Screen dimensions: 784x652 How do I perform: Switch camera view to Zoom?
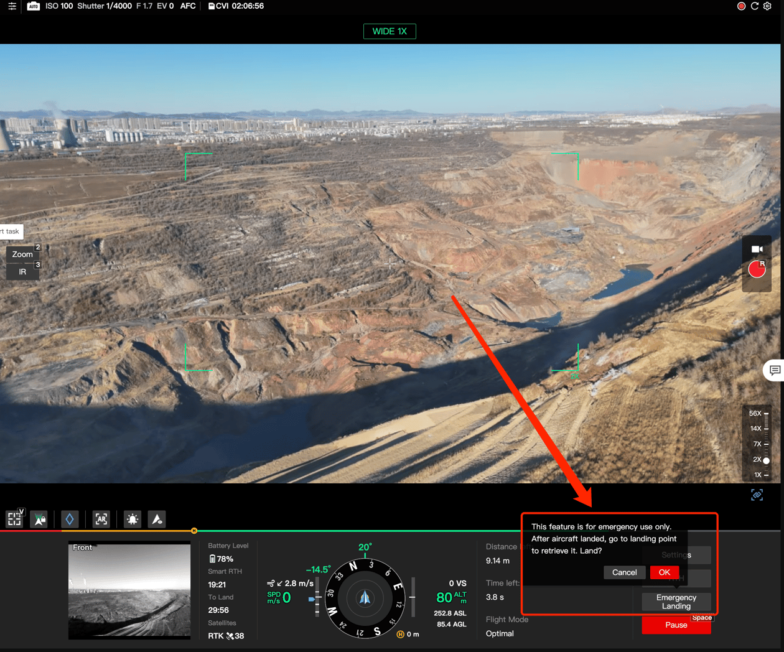point(22,254)
